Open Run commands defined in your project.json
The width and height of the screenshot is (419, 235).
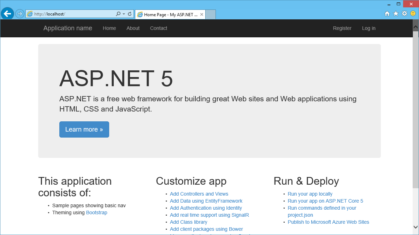(x=322, y=211)
